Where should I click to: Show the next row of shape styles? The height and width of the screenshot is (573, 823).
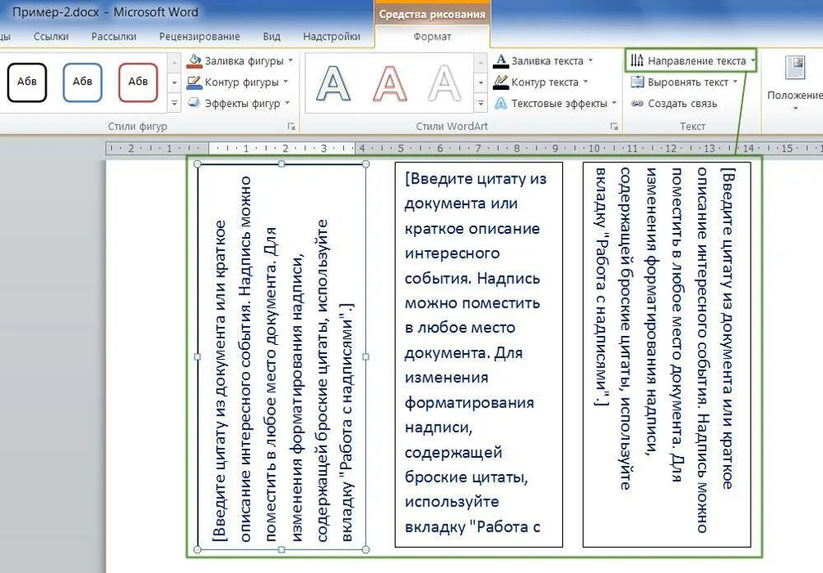click(x=174, y=83)
